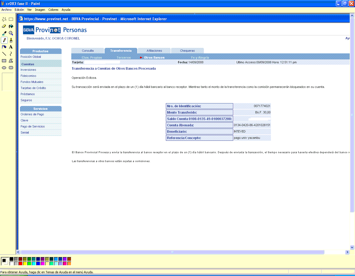This screenshot has width=355, height=276.
Task: Pick the white palette swatch
Action: (11, 264)
